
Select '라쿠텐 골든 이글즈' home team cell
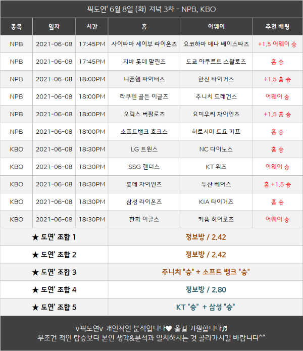(x=144, y=96)
